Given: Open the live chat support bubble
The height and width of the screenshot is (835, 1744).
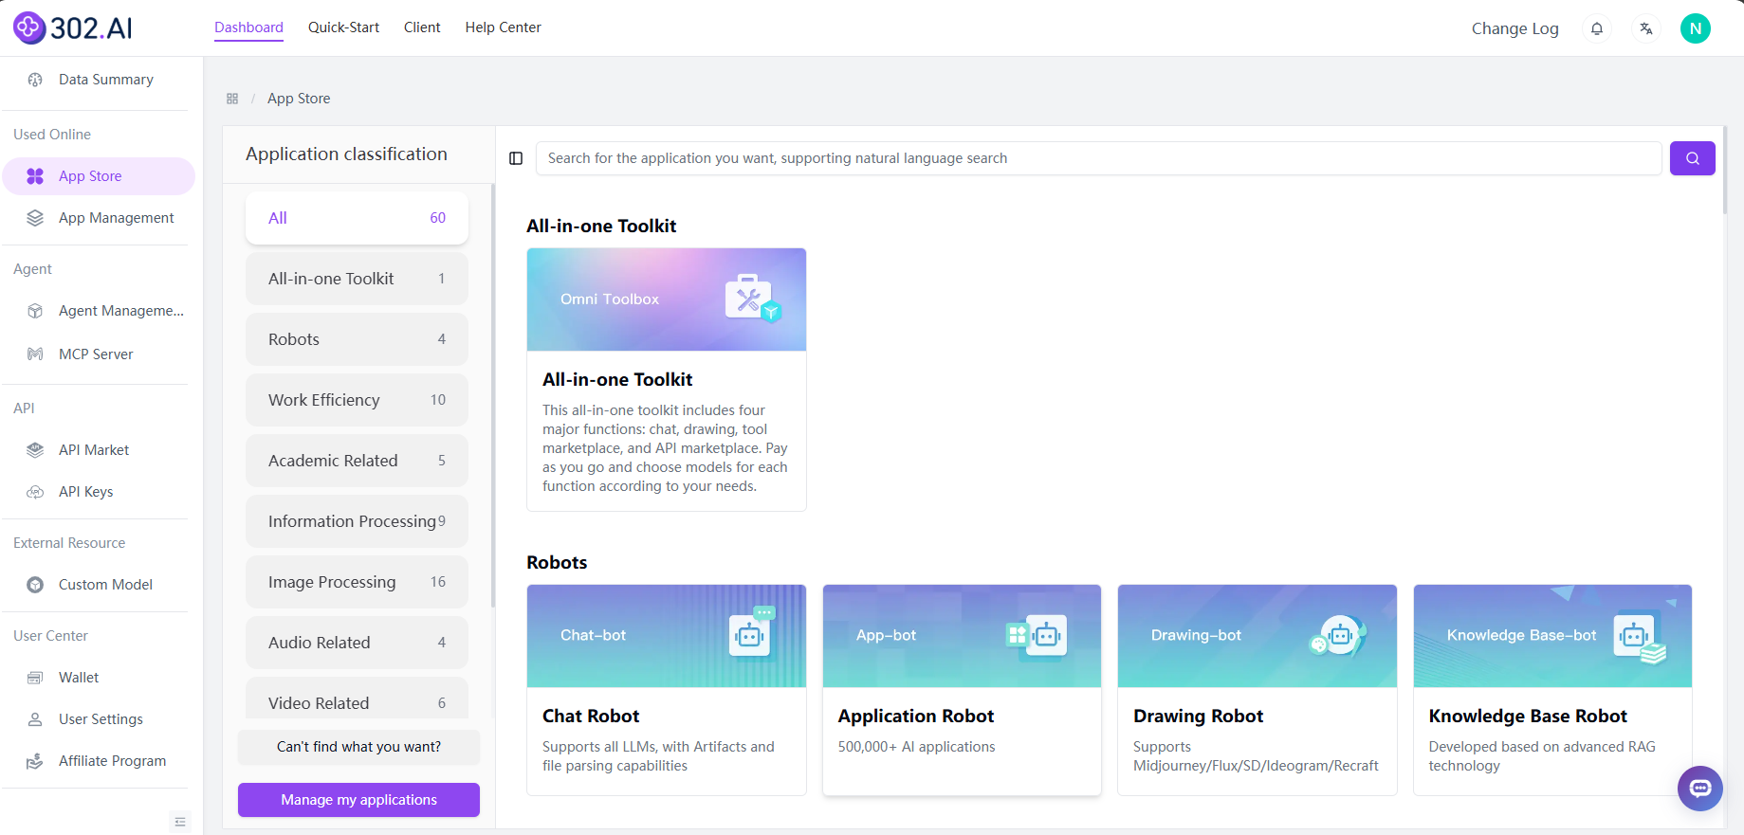Looking at the screenshot, I should pos(1700,788).
